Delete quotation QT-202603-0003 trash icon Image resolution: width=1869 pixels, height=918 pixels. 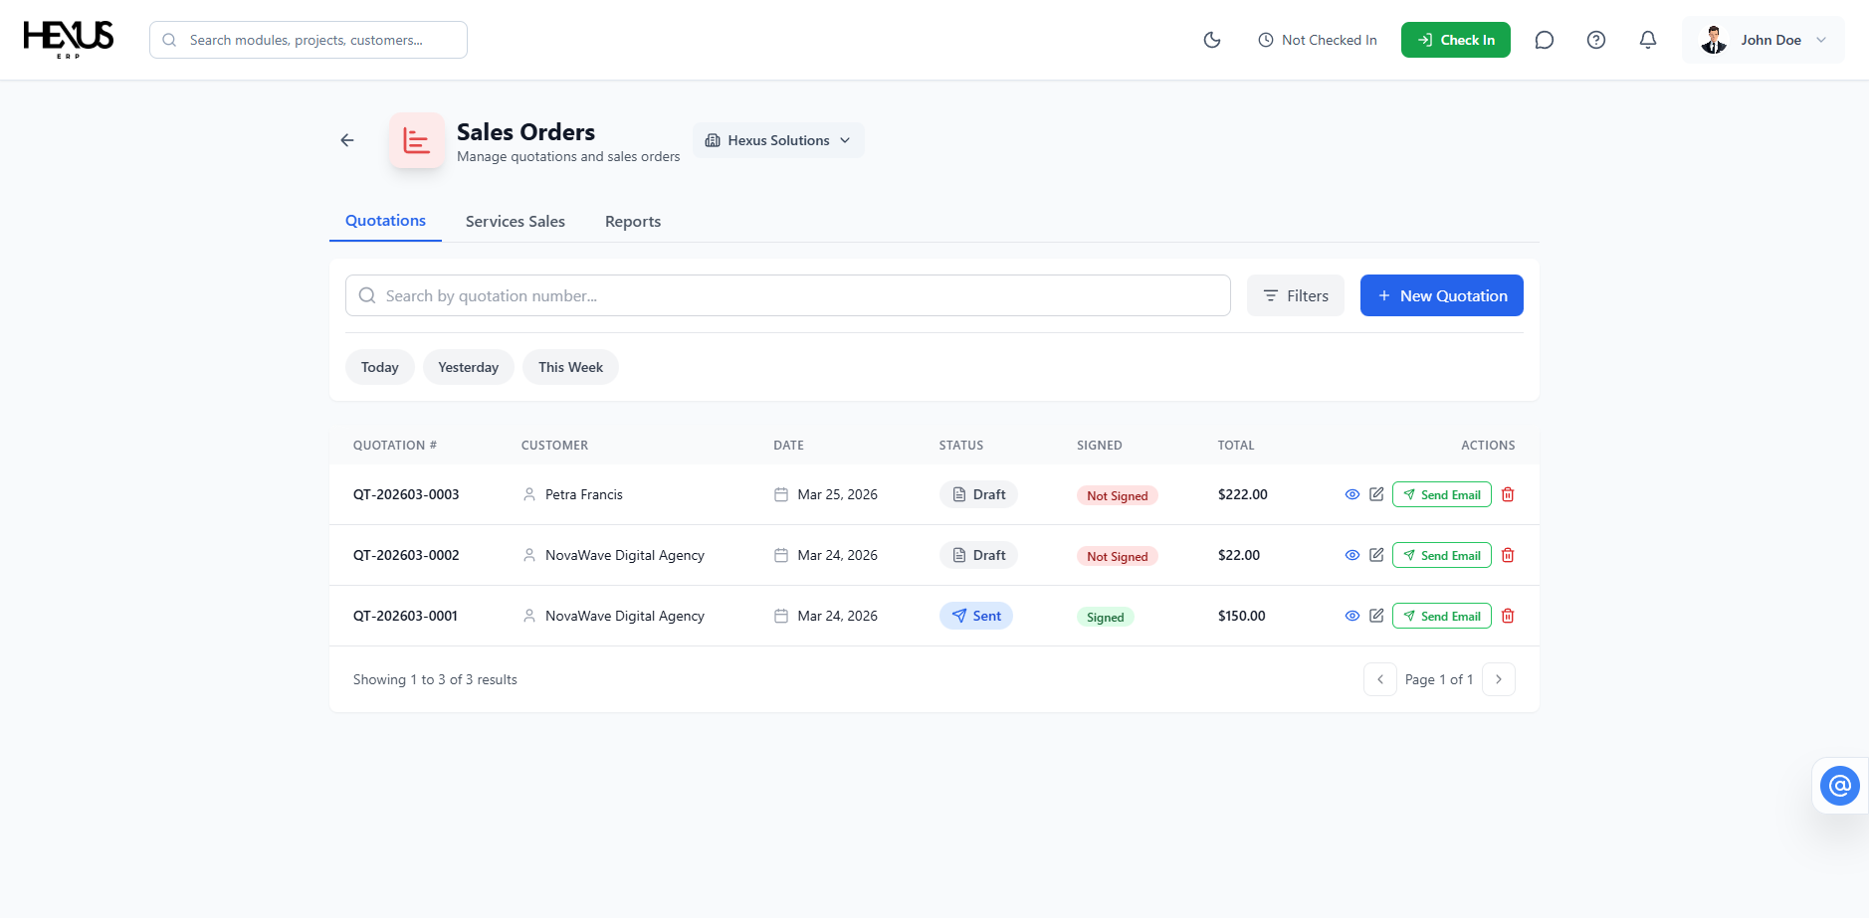[x=1508, y=494]
